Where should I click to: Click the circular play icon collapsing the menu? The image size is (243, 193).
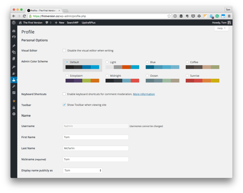pyautogui.click(x=14, y=114)
